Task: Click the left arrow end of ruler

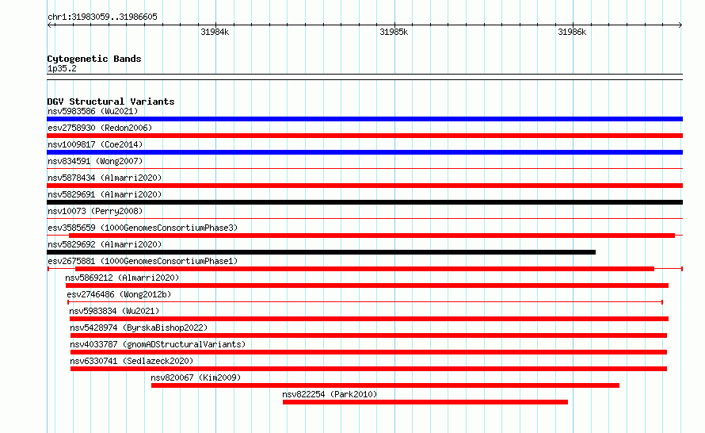Action: point(49,25)
